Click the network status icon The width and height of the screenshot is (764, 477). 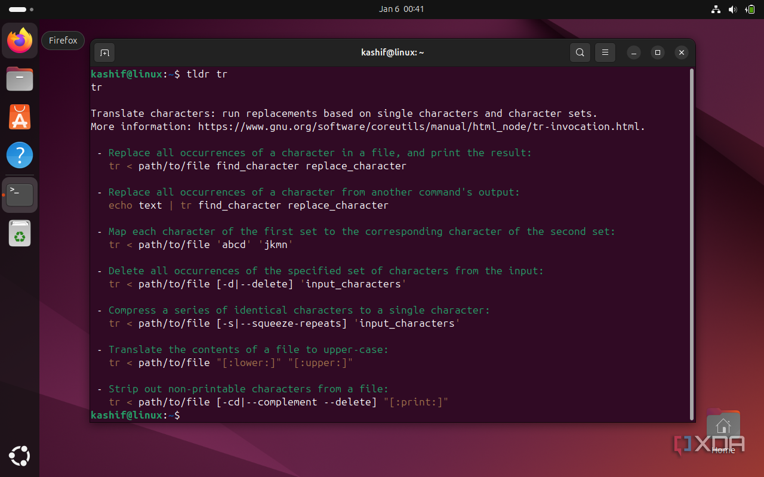pyautogui.click(x=716, y=10)
